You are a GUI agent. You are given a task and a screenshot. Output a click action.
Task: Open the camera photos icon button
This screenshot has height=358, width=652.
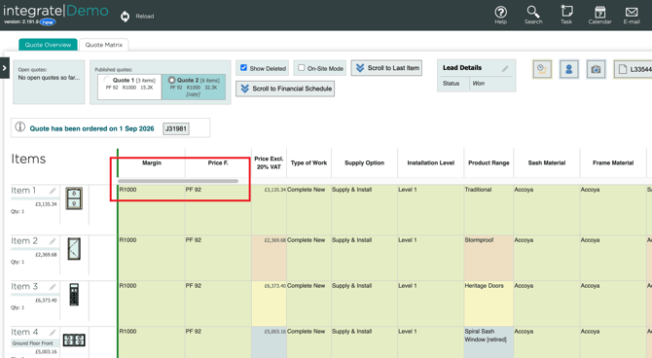(x=596, y=69)
